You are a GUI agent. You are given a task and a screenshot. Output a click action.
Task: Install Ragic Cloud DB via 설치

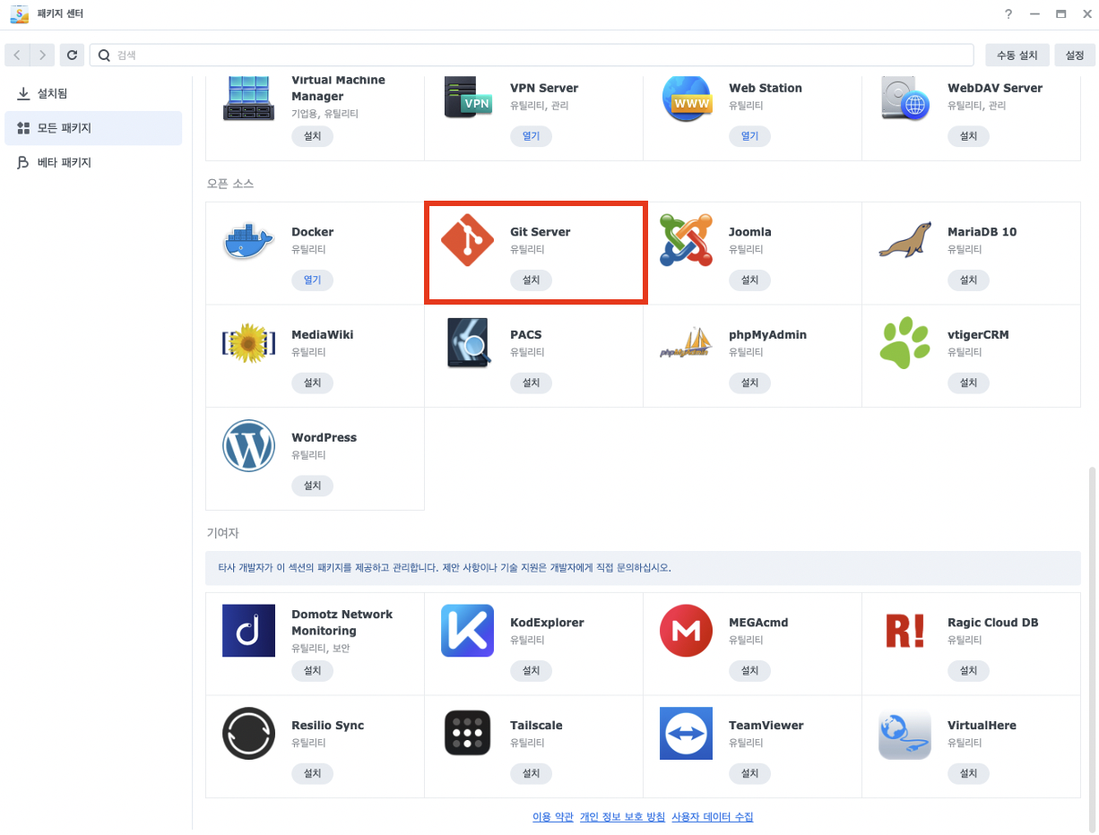(968, 671)
